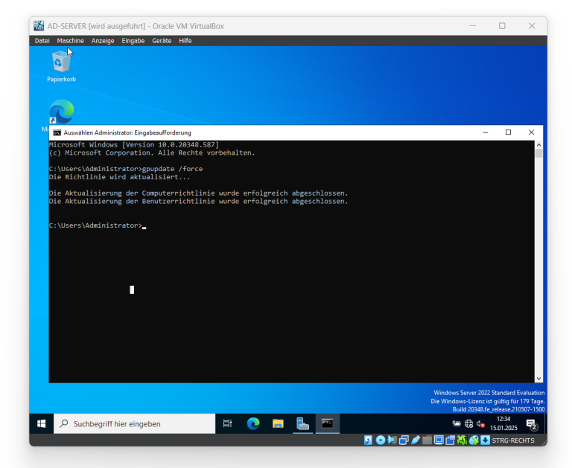Click the VirtualBox network adapter indicator
This screenshot has width=572, height=468.
404,440
